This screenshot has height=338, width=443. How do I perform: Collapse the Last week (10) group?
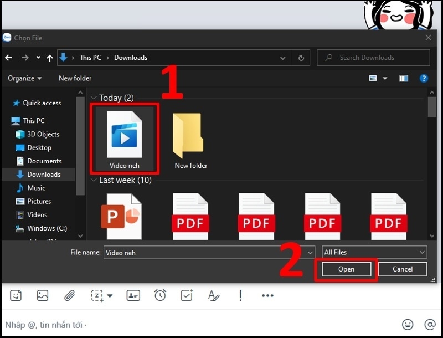pos(94,180)
